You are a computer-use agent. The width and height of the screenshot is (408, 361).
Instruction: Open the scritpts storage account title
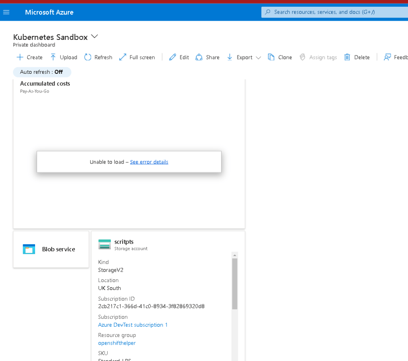tap(124, 242)
